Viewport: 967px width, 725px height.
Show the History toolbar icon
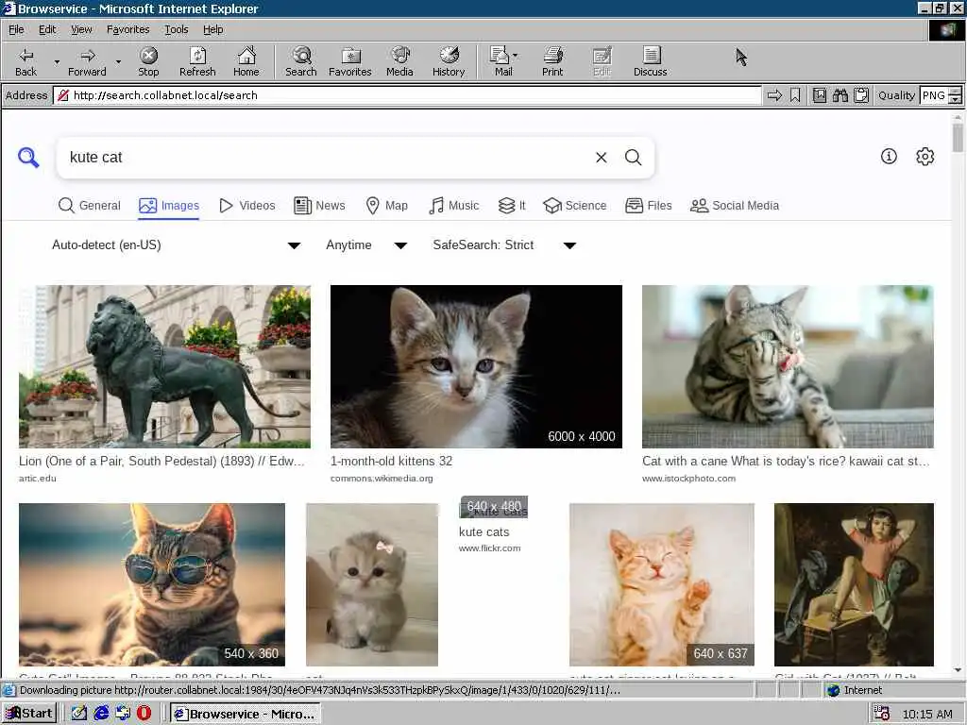coord(449,61)
